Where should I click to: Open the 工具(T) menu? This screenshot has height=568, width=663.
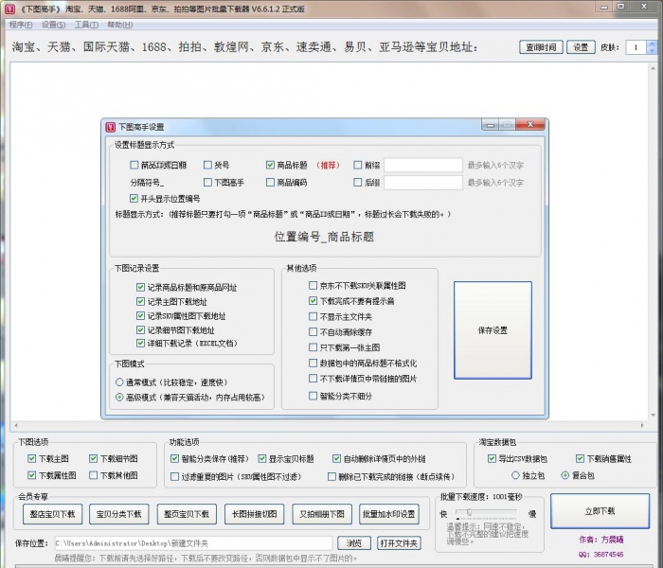click(x=86, y=25)
